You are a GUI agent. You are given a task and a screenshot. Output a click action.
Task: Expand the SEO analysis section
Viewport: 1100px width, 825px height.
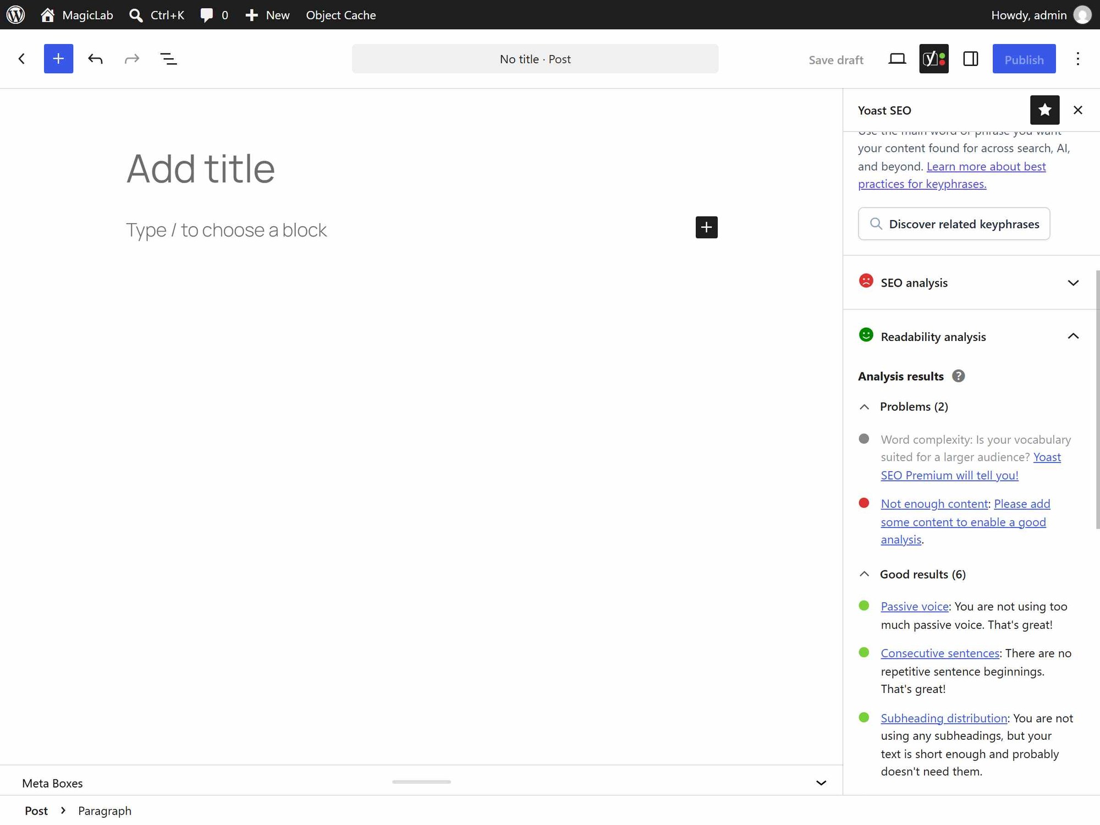click(x=971, y=283)
